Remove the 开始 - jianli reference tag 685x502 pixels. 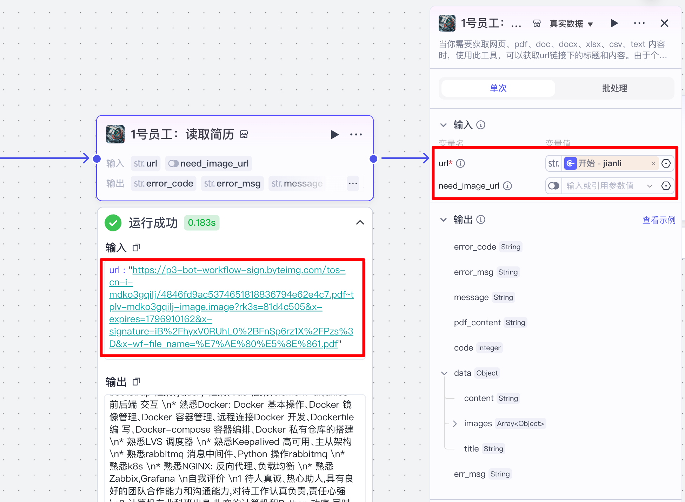pyautogui.click(x=653, y=163)
